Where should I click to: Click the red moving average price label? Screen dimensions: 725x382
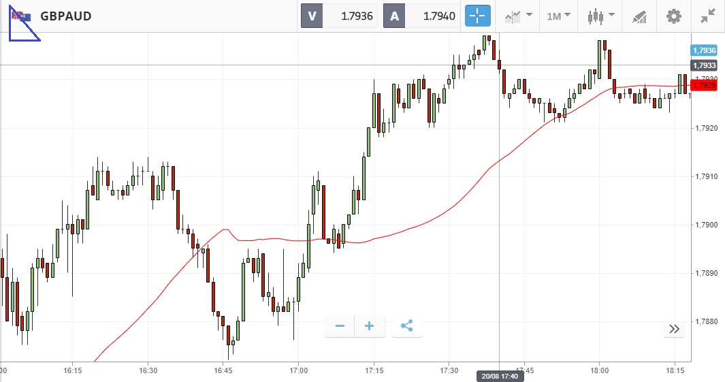click(704, 85)
